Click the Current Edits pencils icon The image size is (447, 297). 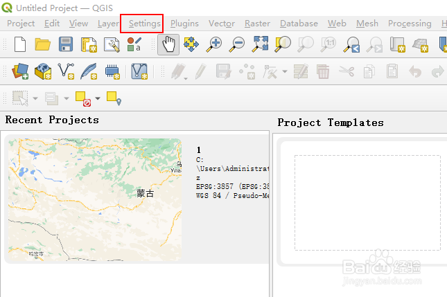177,71
